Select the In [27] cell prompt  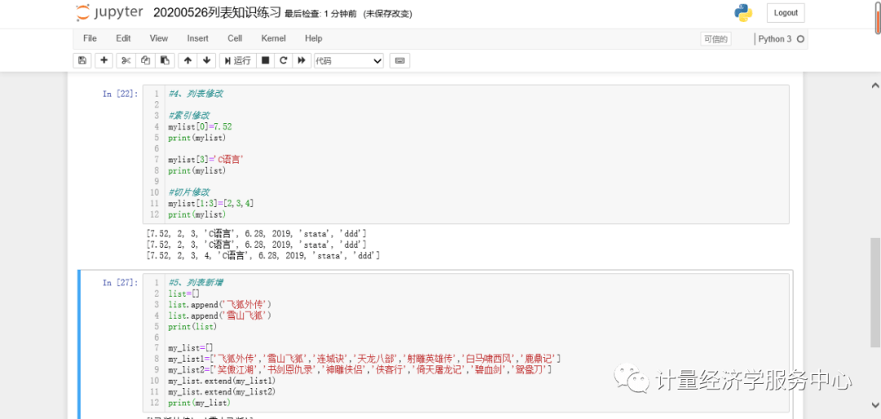click(x=120, y=283)
